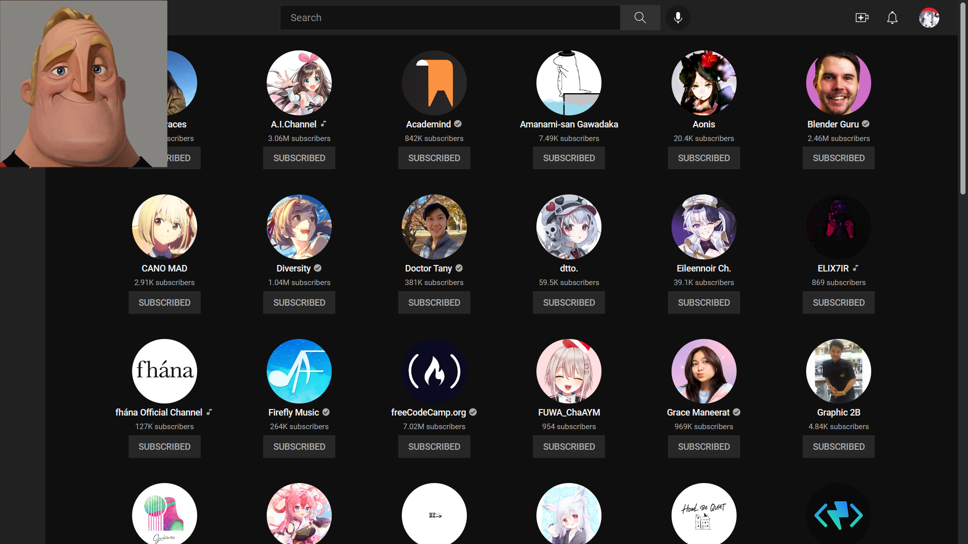Image resolution: width=968 pixels, height=544 pixels.
Task: Activate voice search microphone
Action: point(678,18)
